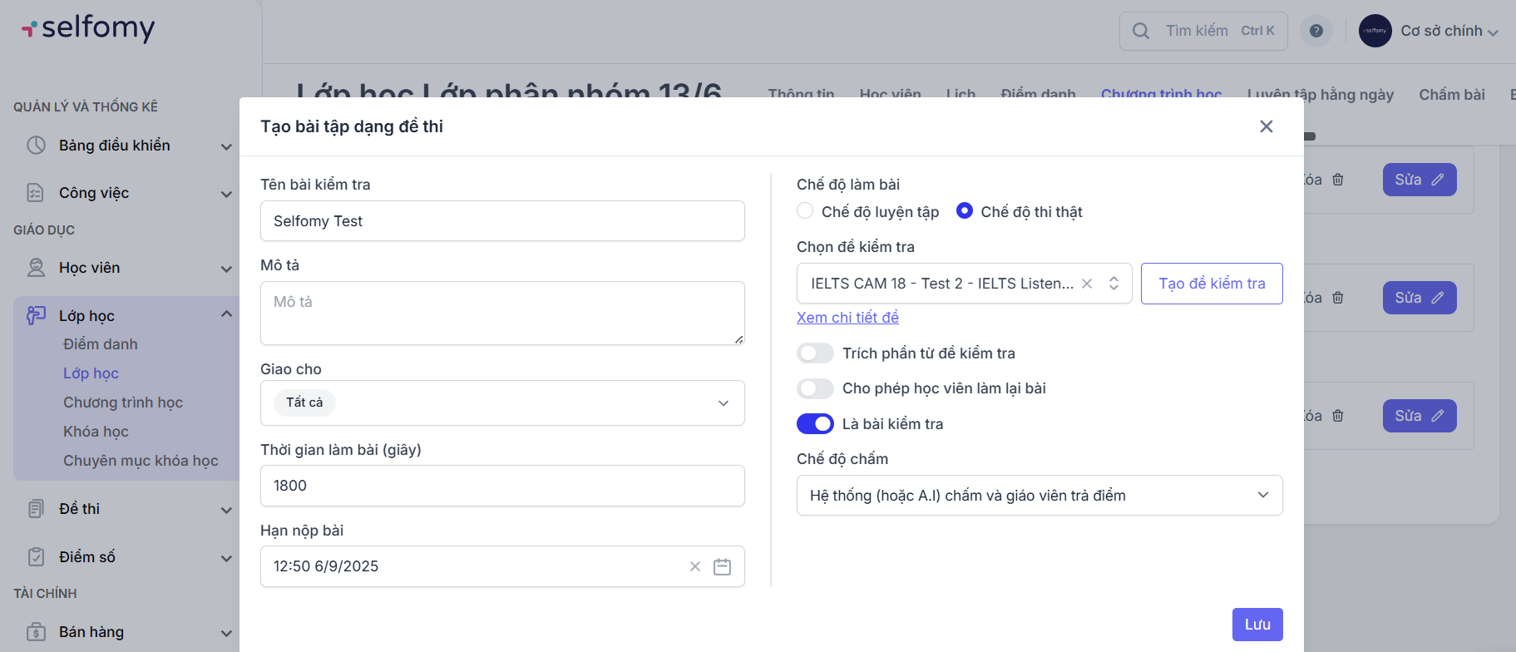Click the calendar icon in Hạn nộp bài
This screenshot has width=1516, height=652.
point(722,566)
